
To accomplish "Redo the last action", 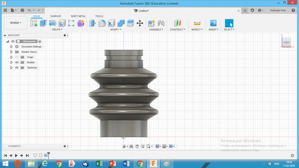I will pyautogui.click(x=38, y=10).
